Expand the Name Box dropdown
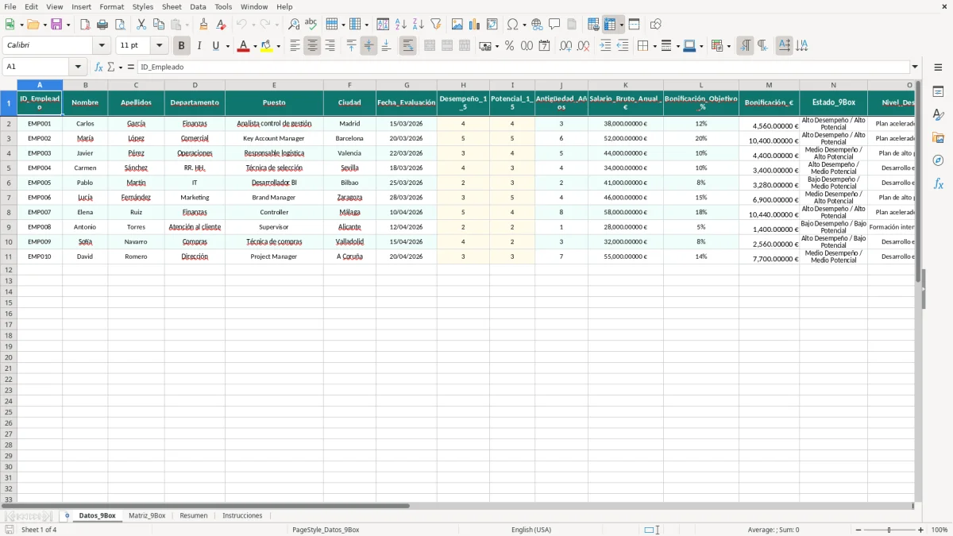This screenshot has width=953, height=536. [x=78, y=67]
